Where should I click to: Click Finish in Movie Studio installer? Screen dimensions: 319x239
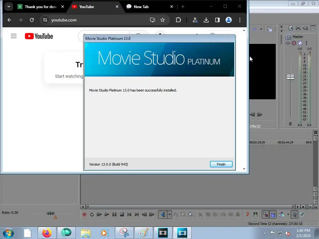click(221, 164)
